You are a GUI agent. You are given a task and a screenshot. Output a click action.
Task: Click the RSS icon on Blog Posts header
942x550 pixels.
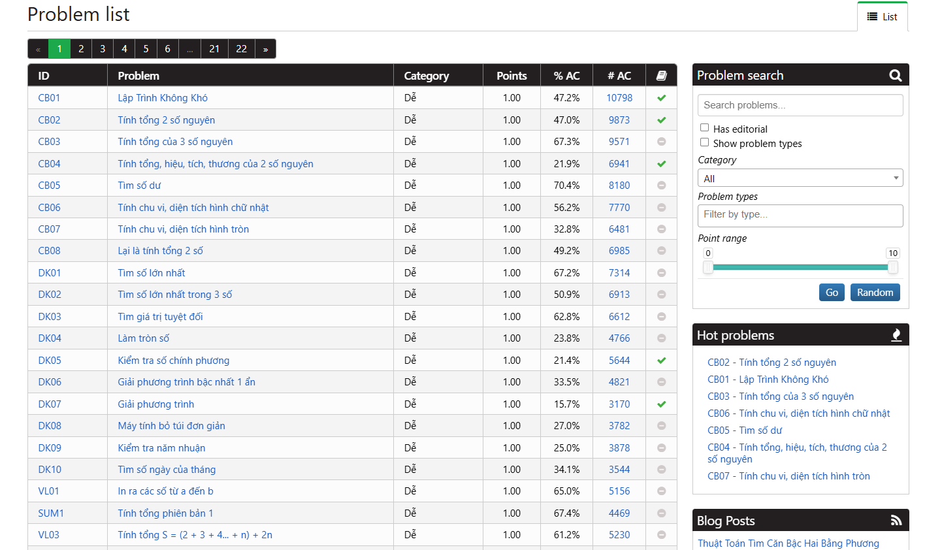[x=897, y=520]
